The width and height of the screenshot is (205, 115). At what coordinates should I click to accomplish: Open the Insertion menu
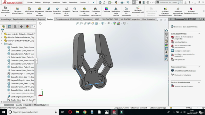56,2
